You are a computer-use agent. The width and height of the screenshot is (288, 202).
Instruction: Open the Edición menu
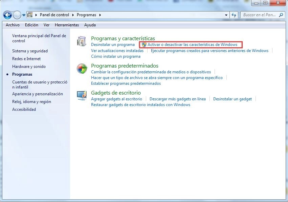(31, 25)
